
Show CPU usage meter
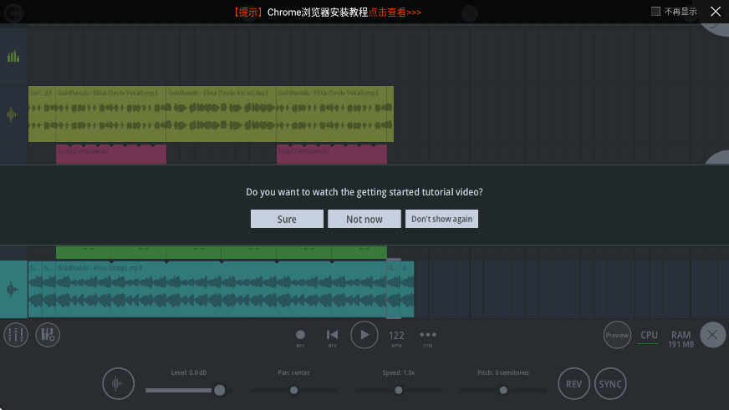pos(649,337)
